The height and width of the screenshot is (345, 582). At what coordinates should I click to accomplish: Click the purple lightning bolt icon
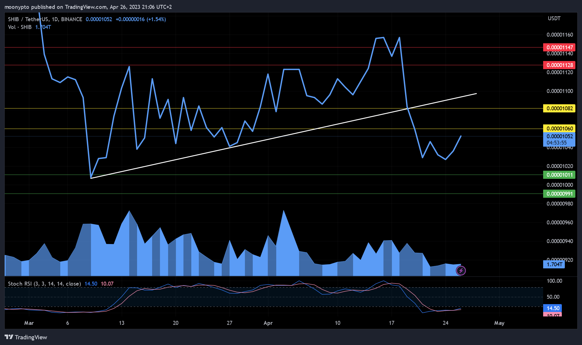point(461,271)
